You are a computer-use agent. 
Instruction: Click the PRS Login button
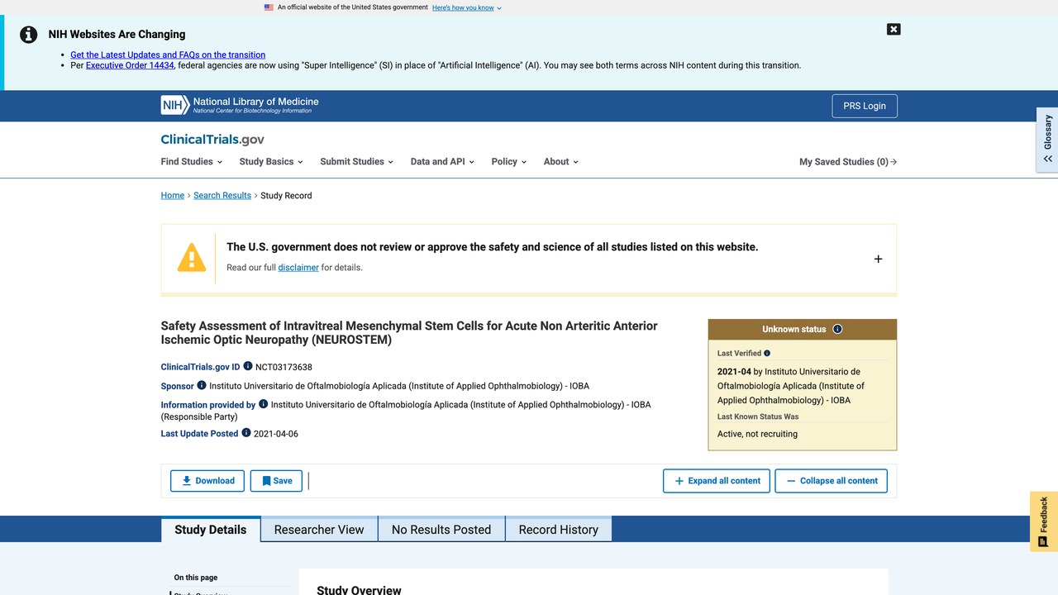[865, 106]
